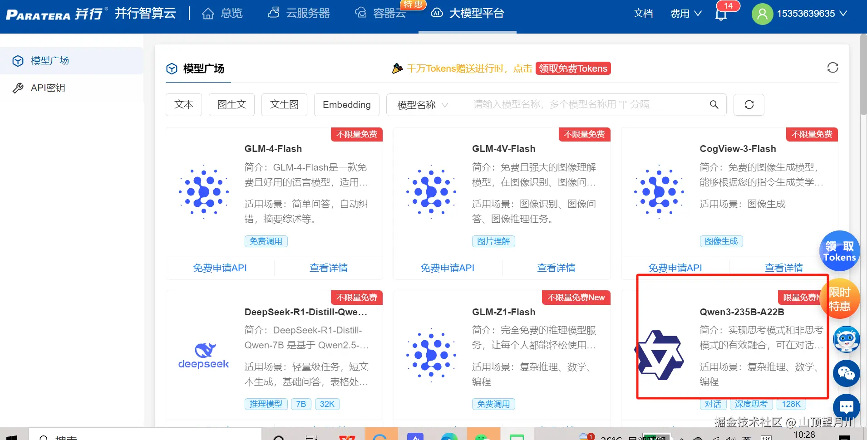
Task: Click the Paratera logo in header
Action: click(57, 14)
